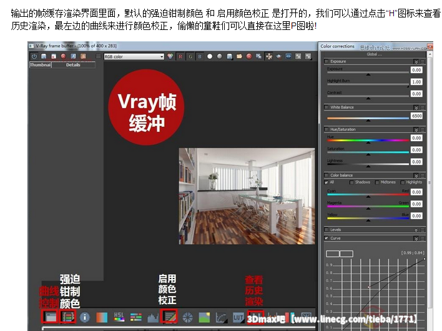
Task: Click the teapot render last icon
Action: pyautogui.click(x=279, y=56)
